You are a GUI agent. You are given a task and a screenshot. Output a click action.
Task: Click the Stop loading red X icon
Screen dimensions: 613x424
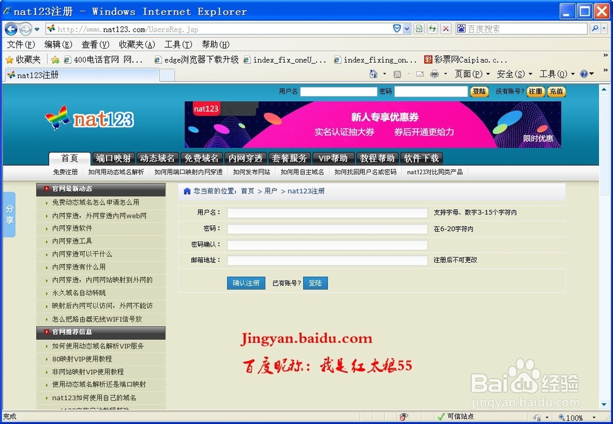point(446,29)
